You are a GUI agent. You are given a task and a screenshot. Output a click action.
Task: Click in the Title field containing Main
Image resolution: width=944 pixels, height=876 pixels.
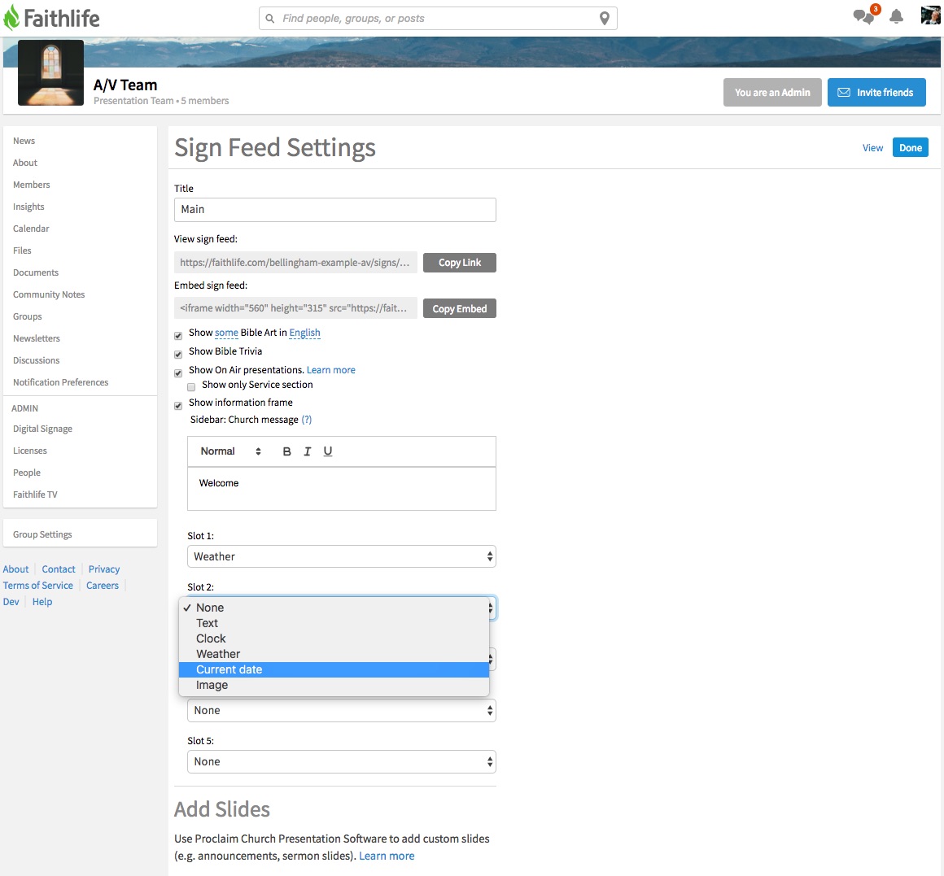pyautogui.click(x=334, y=210)
